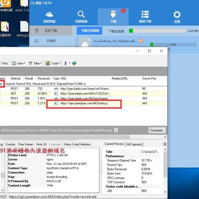Sort by the Method column header
The height and width of the screenshot is (199, 199).
pyautogui.click(x=16, y=78)
